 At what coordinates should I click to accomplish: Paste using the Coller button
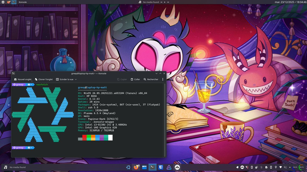tap(135, 79)
